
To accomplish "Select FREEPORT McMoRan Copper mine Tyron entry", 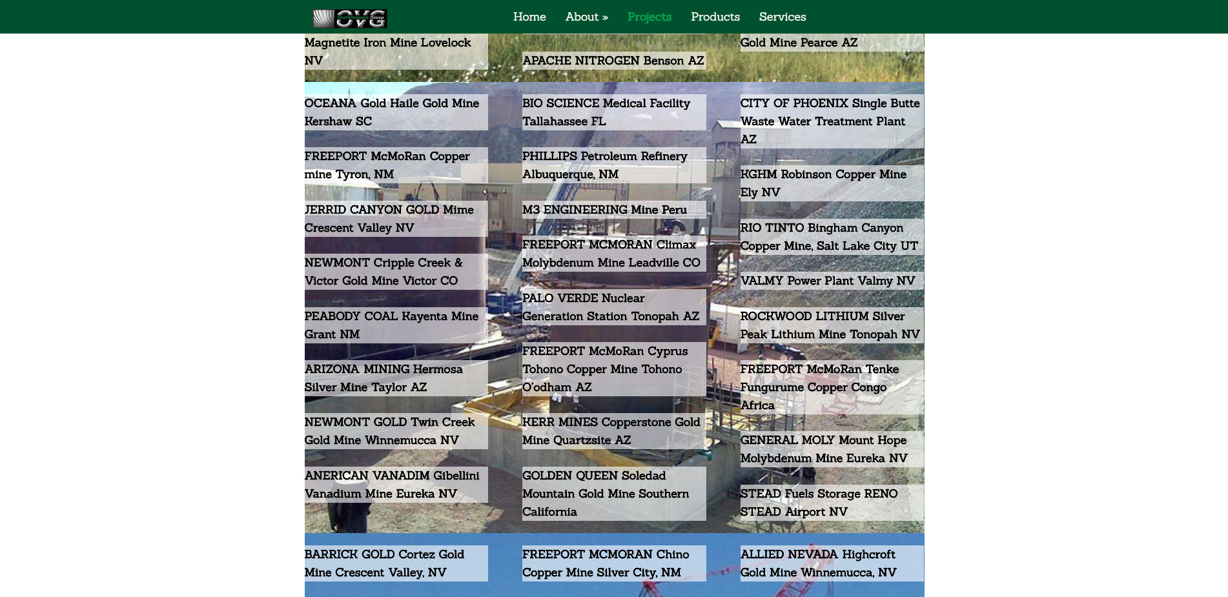I will (x=396, y=165).
